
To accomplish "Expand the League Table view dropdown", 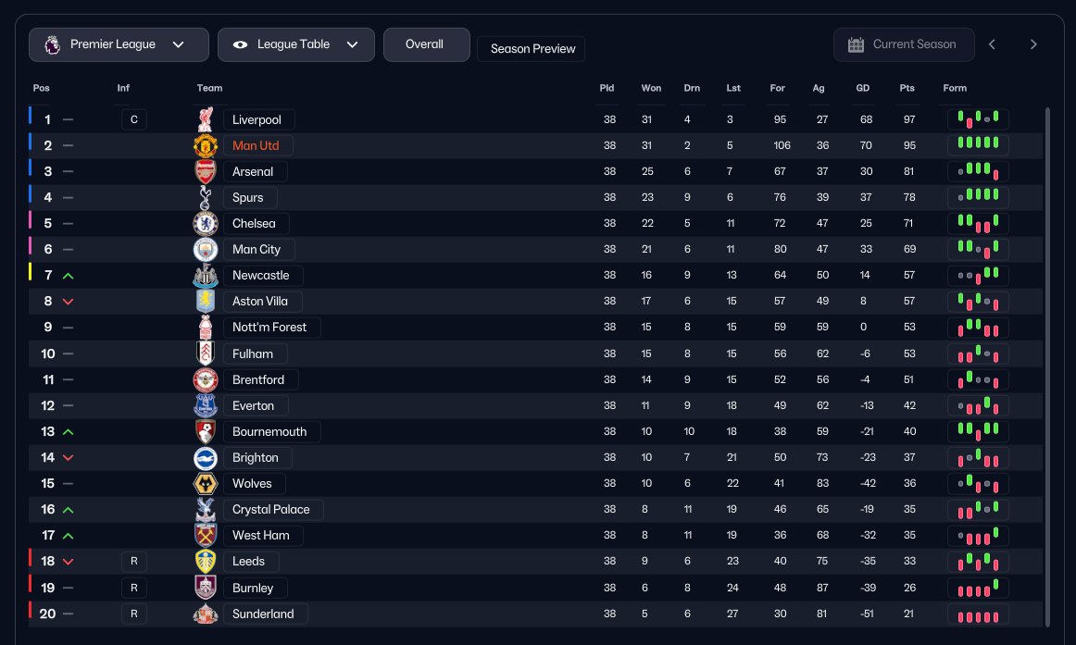I will click(x=295, y=44).
